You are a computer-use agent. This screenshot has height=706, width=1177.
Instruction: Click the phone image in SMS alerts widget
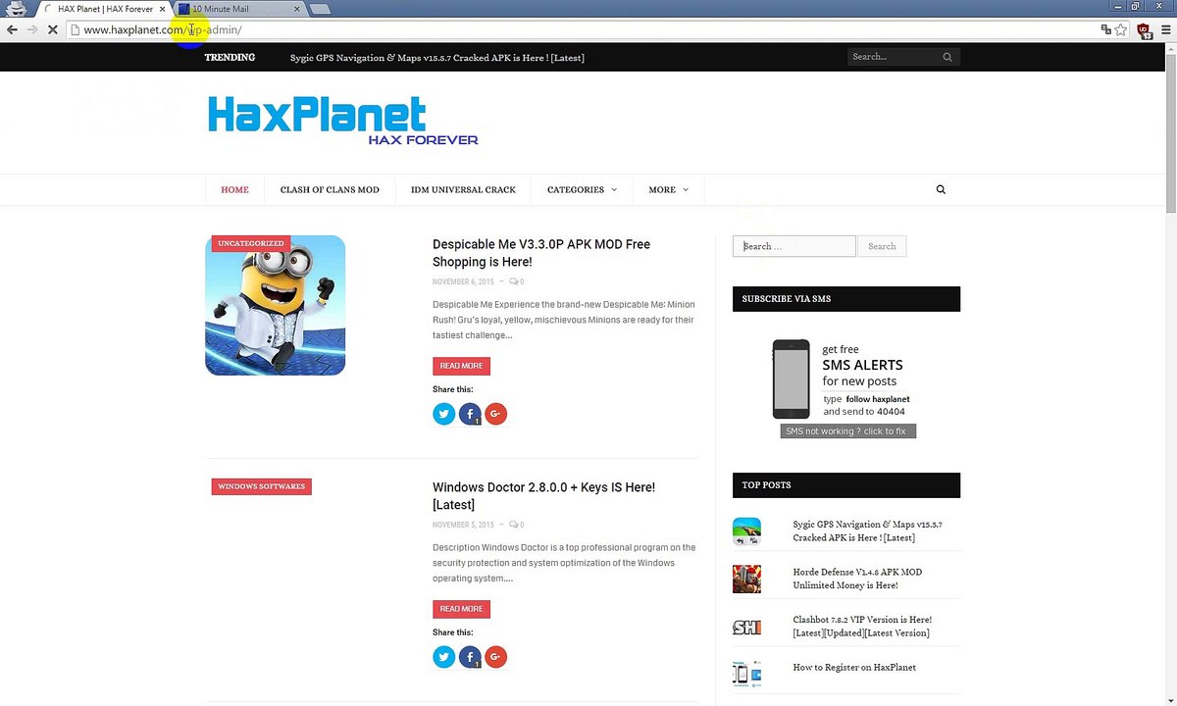tap(791, 378)
